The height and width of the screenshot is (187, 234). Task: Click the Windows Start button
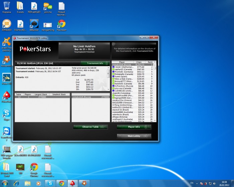tap(5, 183)
